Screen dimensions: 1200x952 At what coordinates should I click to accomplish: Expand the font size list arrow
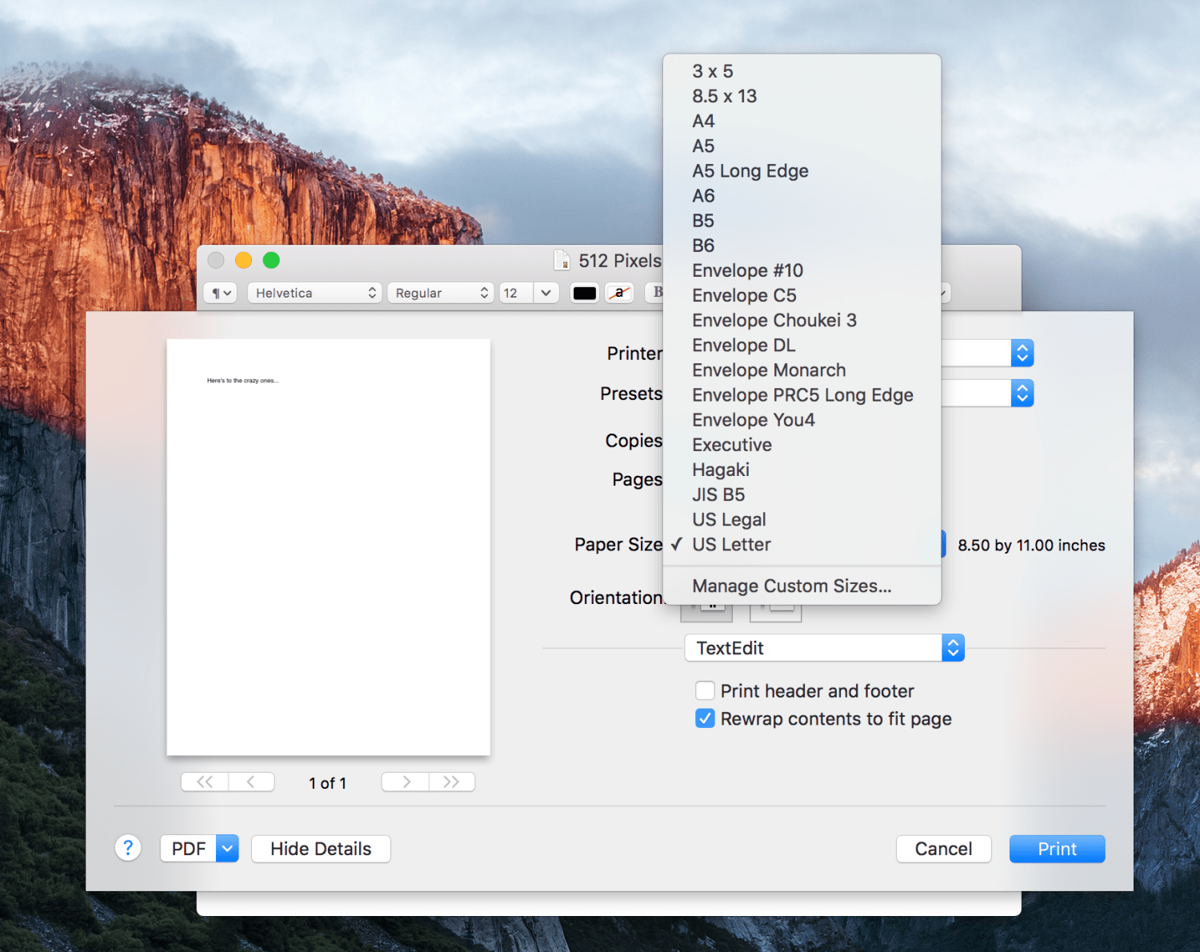(546, 293)
